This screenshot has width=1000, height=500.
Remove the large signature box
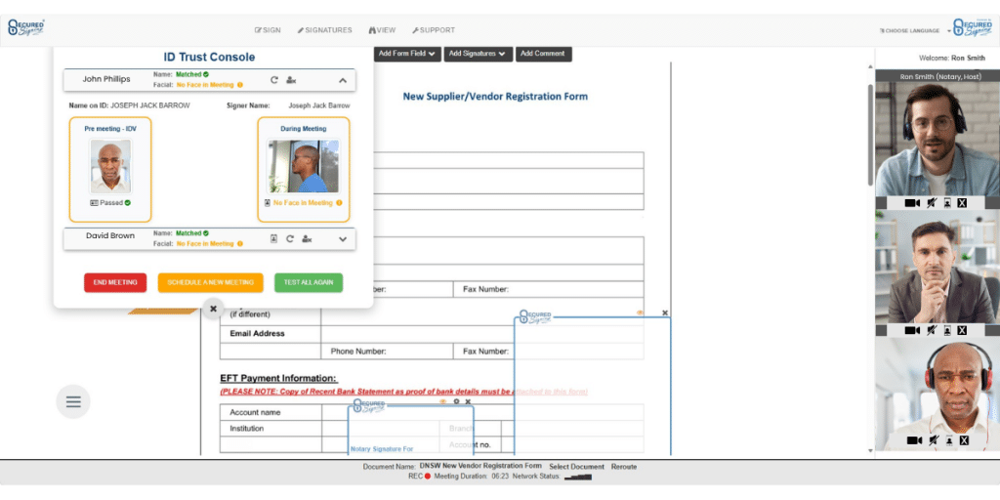(x=665, y=312)
